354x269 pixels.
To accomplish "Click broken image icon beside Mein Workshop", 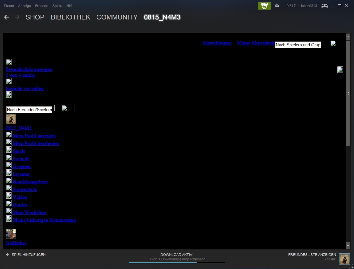I will 9,211.
